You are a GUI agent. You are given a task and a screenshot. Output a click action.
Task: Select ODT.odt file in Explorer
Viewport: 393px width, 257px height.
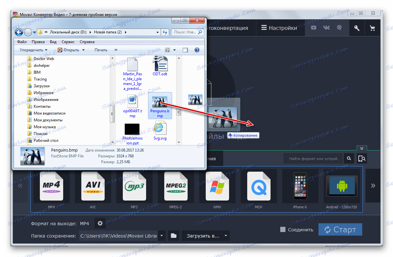(160, 66)
